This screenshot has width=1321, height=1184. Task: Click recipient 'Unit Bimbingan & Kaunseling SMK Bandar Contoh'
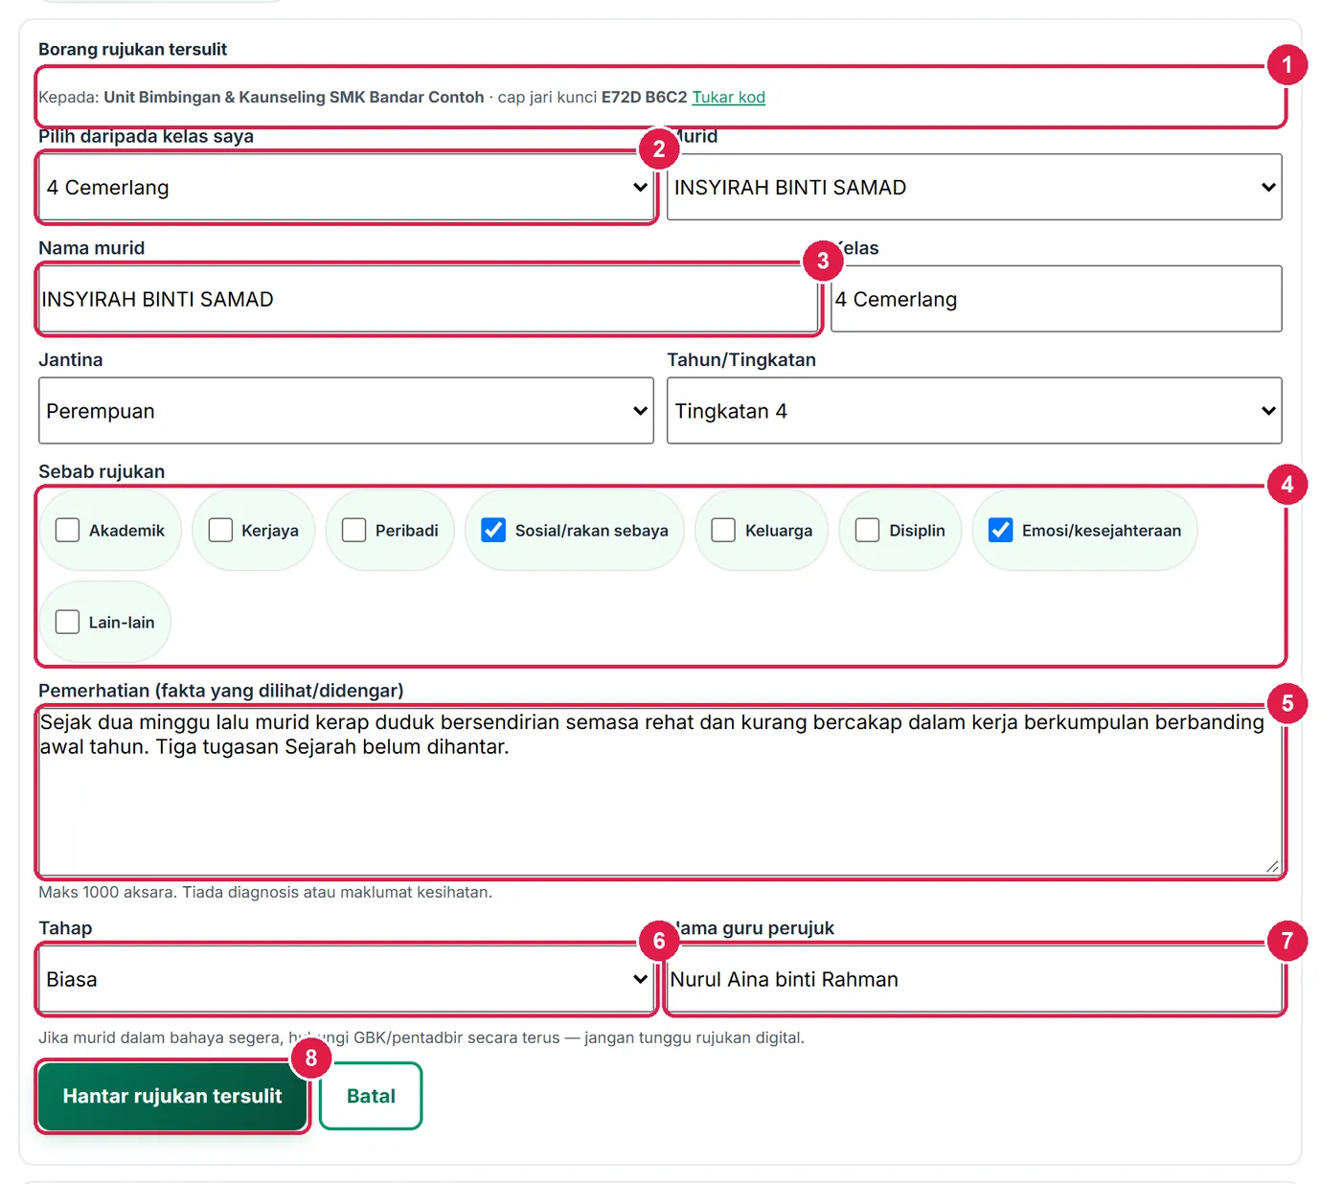294,97
